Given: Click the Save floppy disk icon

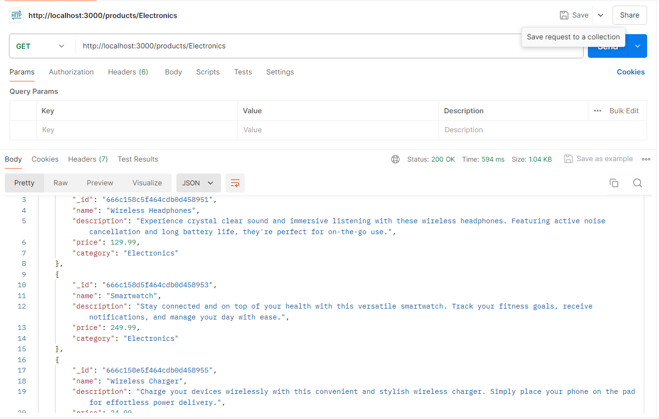Looking at the screenshot, I should (x=564, y=15).
